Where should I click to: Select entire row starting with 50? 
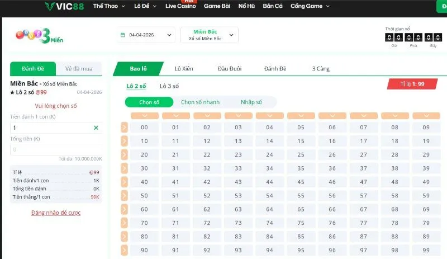point(124,196)
